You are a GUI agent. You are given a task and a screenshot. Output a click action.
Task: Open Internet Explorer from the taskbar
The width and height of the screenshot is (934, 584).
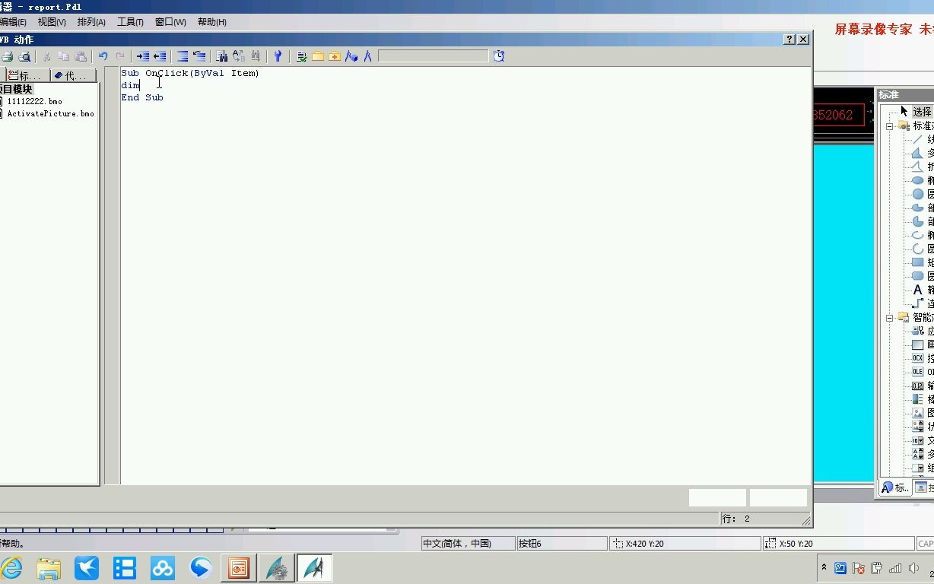click(x=14, y=567)
